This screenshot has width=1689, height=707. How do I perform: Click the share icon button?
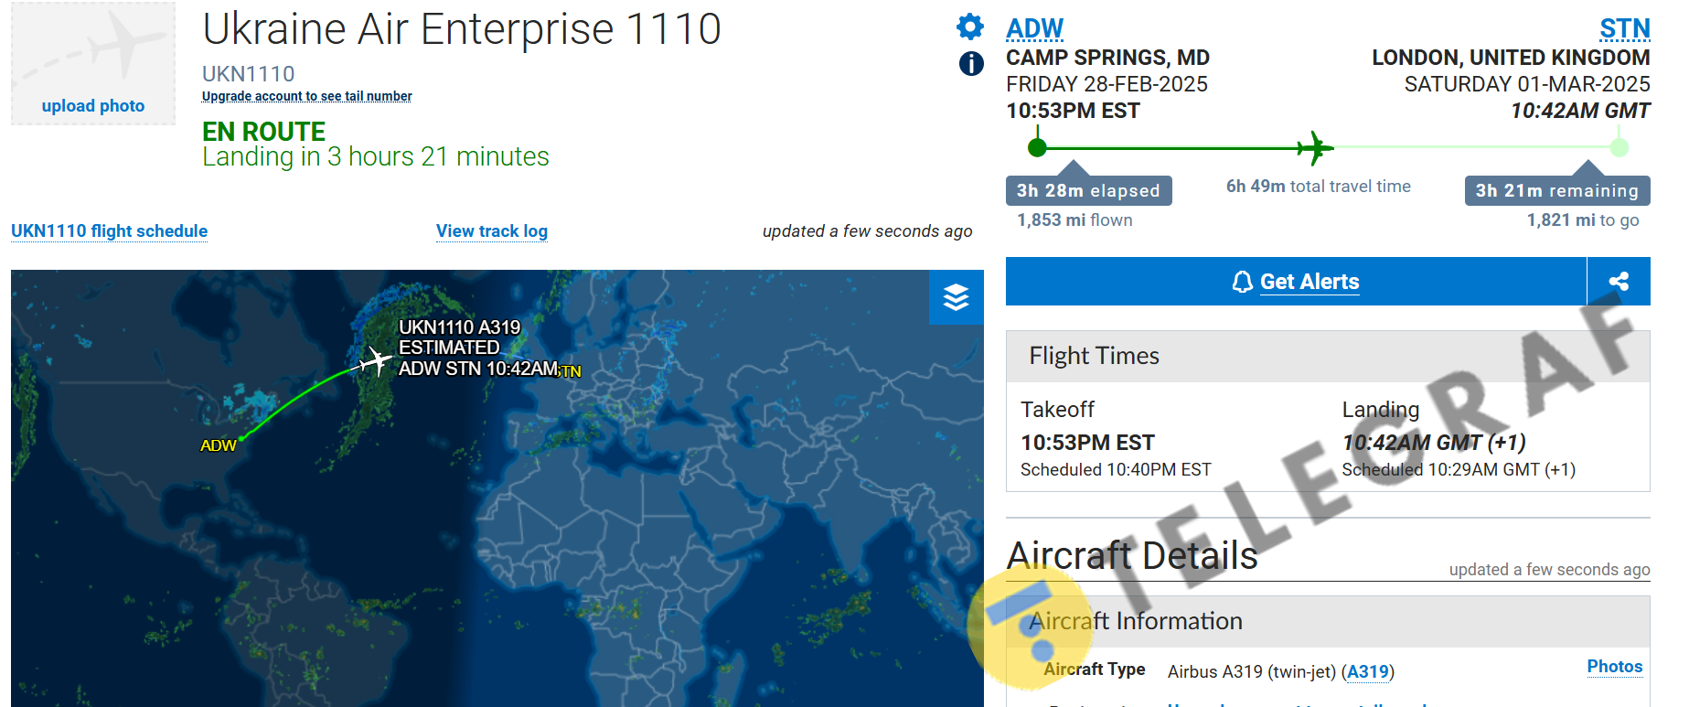pos(1619,282)
